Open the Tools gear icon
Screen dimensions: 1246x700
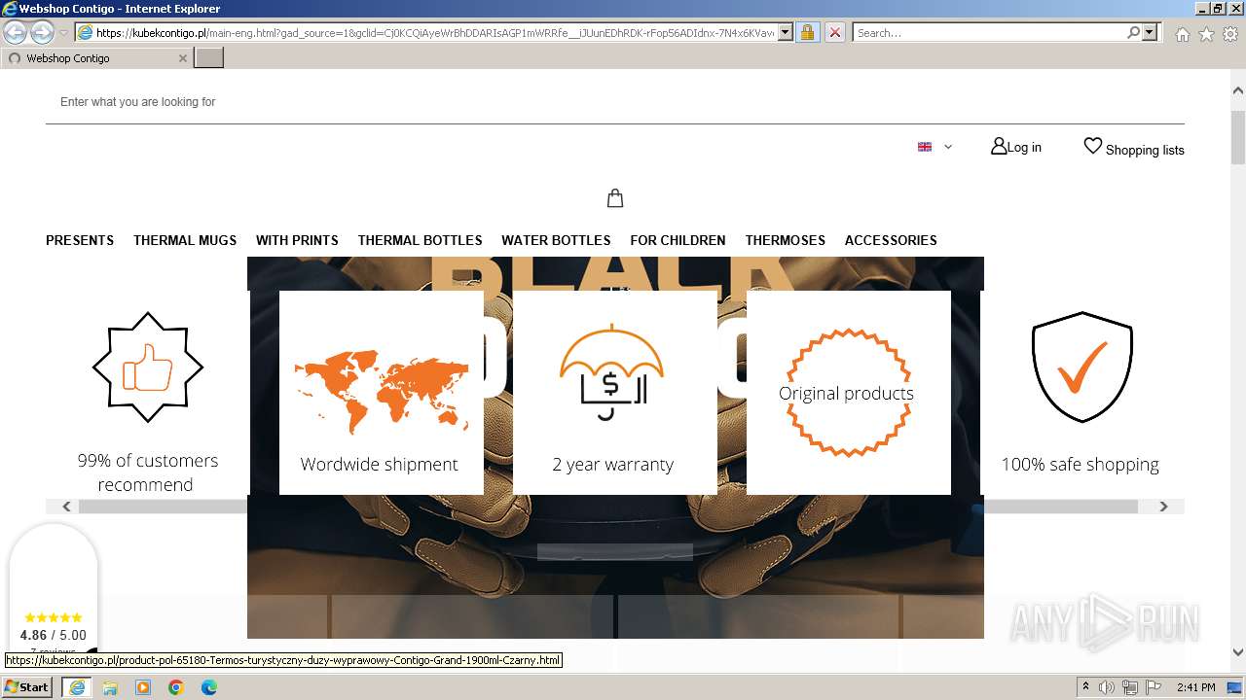pos(1230,34)
